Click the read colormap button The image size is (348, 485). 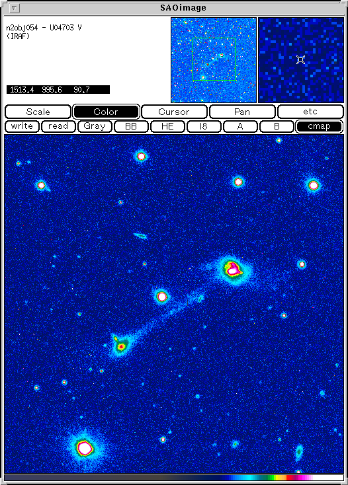(x=58, y=126)
